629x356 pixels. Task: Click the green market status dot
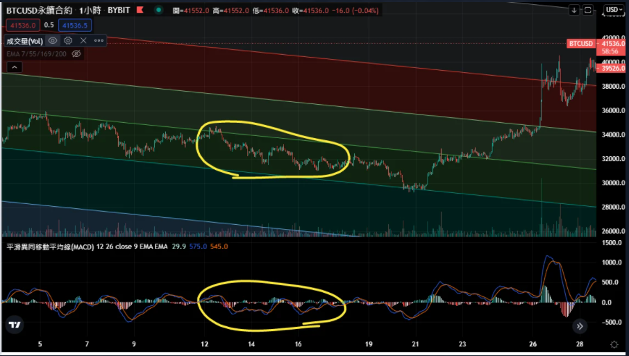pos(159,10)
